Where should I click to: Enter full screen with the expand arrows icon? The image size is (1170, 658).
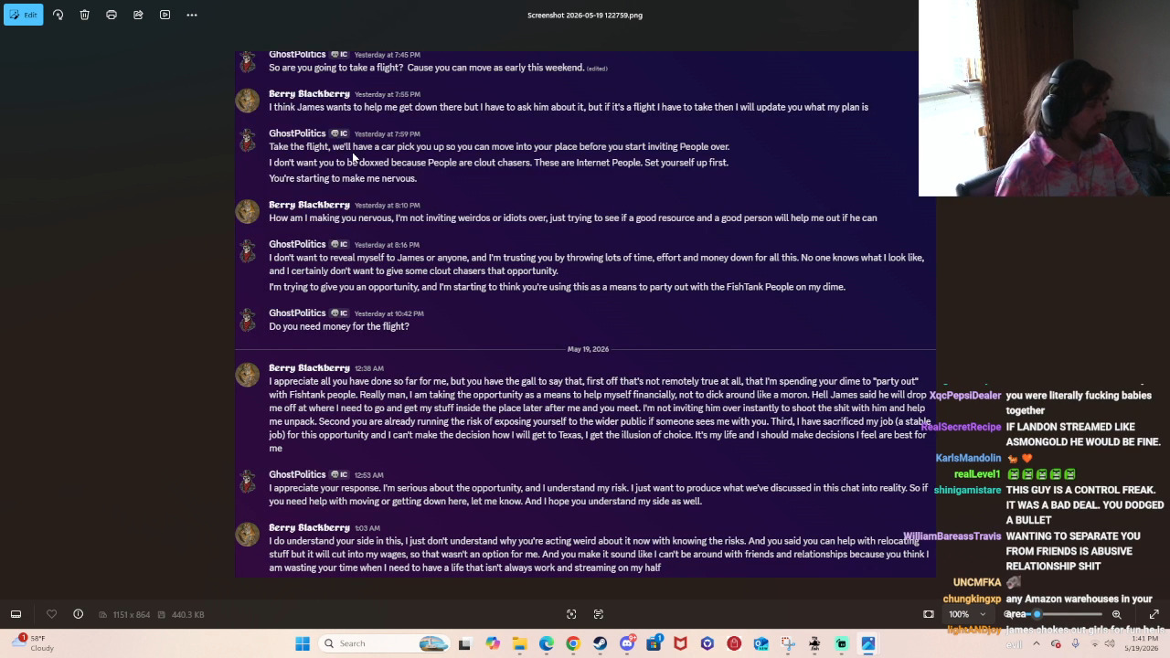point(1154,614)
